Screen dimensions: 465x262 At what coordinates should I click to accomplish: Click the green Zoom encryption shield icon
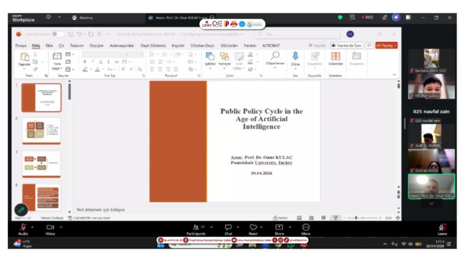[340, 18]
